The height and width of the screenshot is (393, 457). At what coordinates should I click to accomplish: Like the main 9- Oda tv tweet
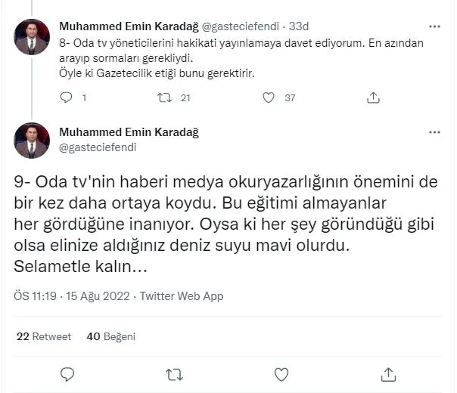[281, 374]
